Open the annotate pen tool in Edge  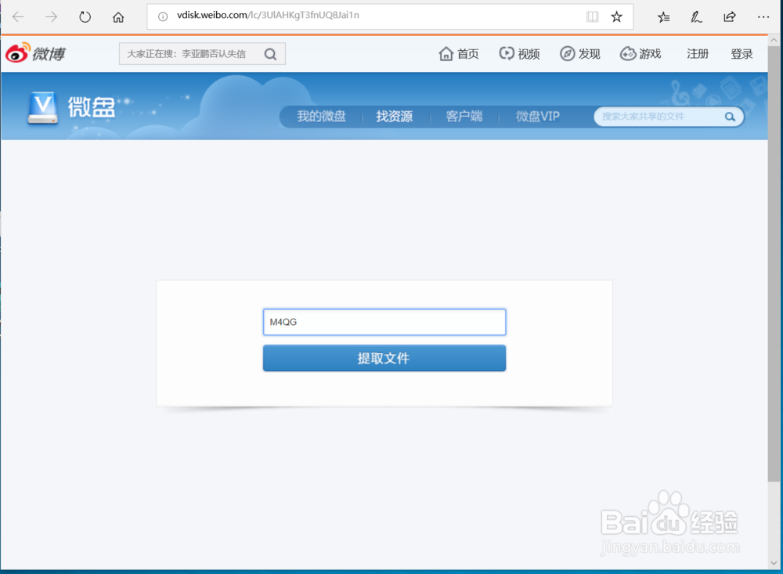(x=696, y=16)
